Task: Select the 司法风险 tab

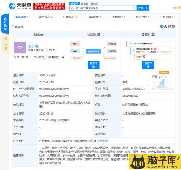Action: point(46,17)
